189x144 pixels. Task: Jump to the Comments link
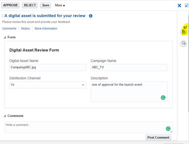click(x=9, y=28)
